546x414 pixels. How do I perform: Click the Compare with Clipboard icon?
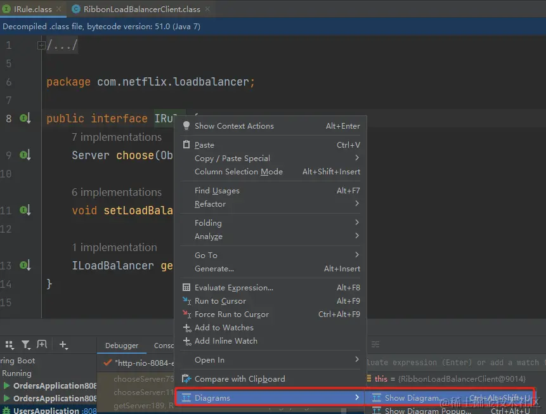click(x=186, y=378)
